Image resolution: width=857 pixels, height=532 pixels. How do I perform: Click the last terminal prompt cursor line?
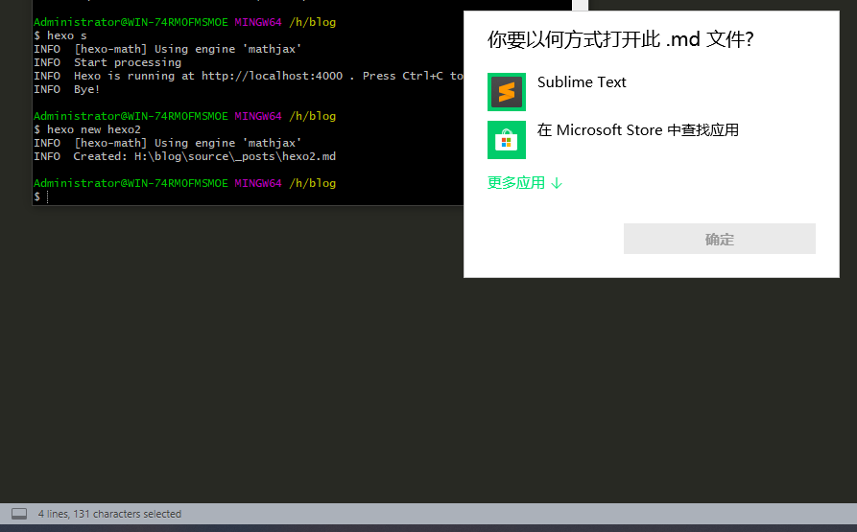pyautogui.click(x=41, y=197)
